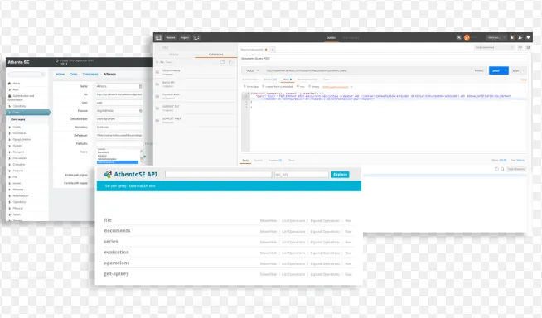Click the Name field in Athento form
The image size is (542, 318).
119,86
